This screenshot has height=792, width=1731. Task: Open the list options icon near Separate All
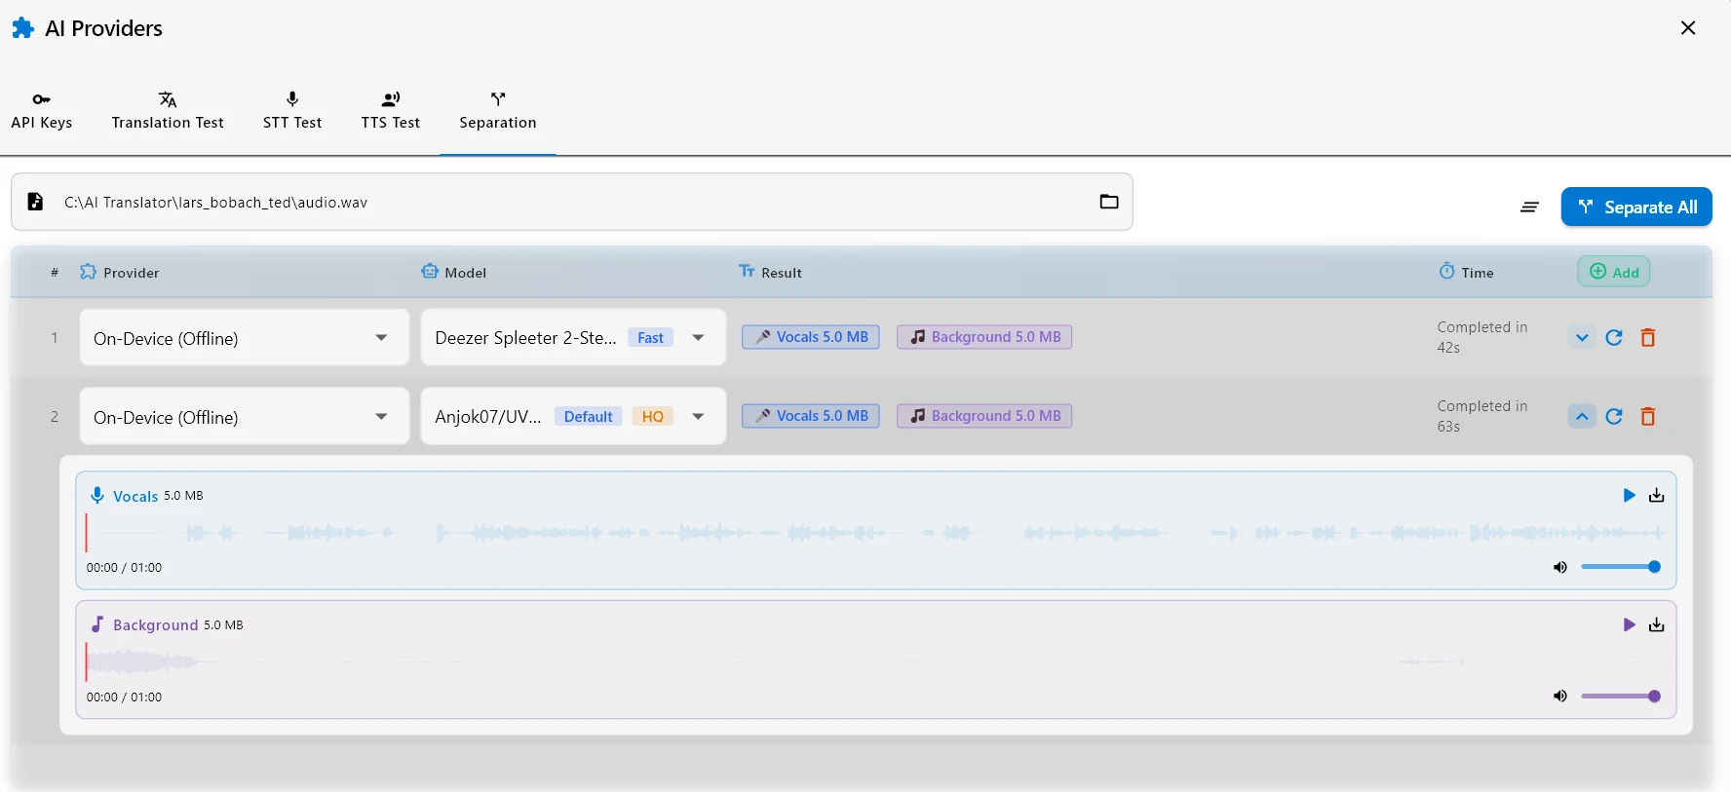(x=1529, y=207)
